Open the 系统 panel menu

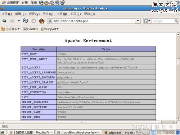pos(34,3)
